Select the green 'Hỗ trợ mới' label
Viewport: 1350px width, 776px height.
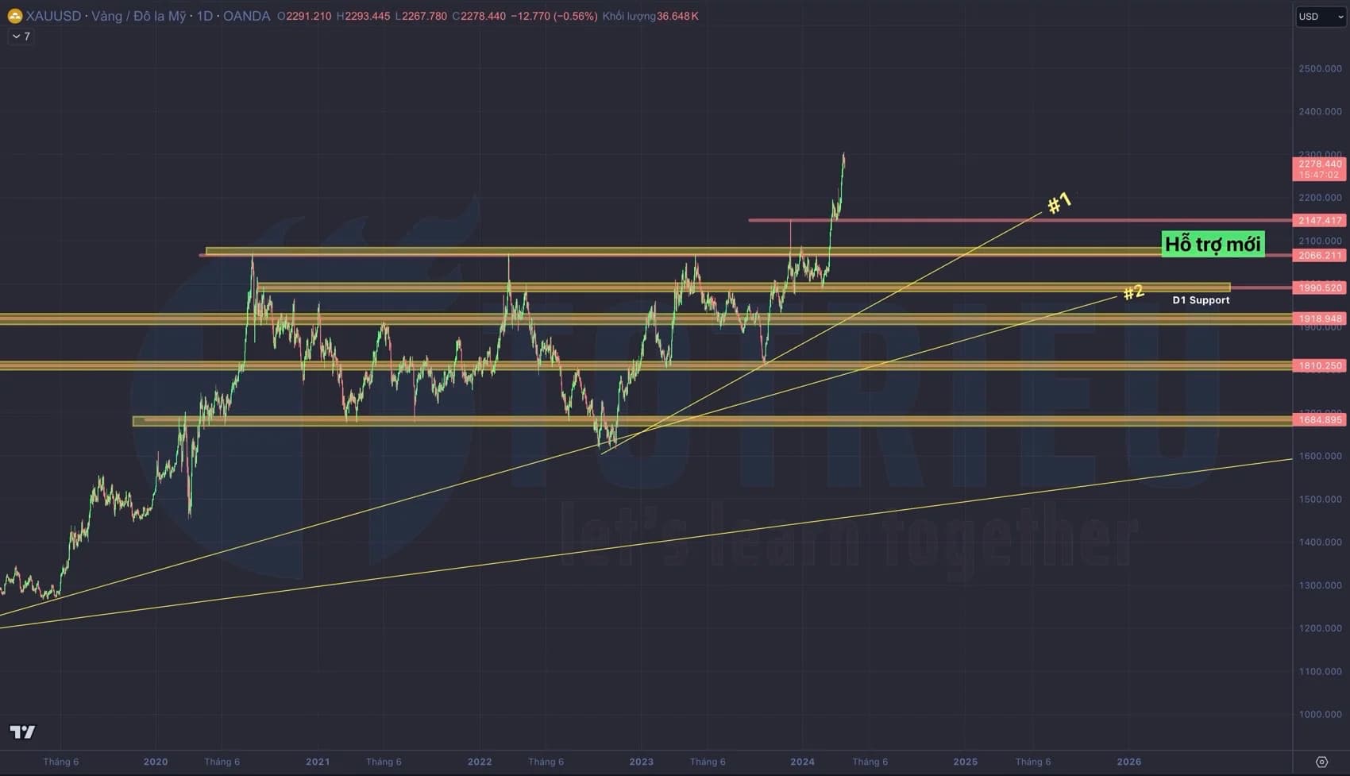[x=1212, y=244]
